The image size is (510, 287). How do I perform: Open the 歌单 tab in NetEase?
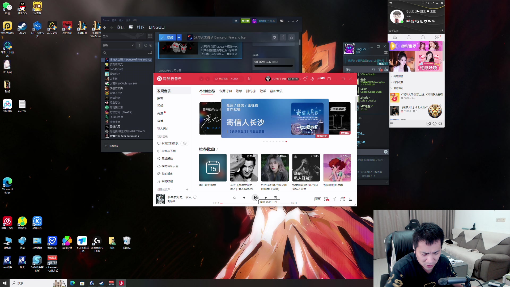(239, 91)
